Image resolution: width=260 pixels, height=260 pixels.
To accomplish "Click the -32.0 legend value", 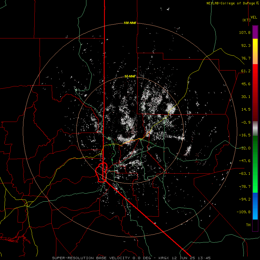I will pos(245,148).
